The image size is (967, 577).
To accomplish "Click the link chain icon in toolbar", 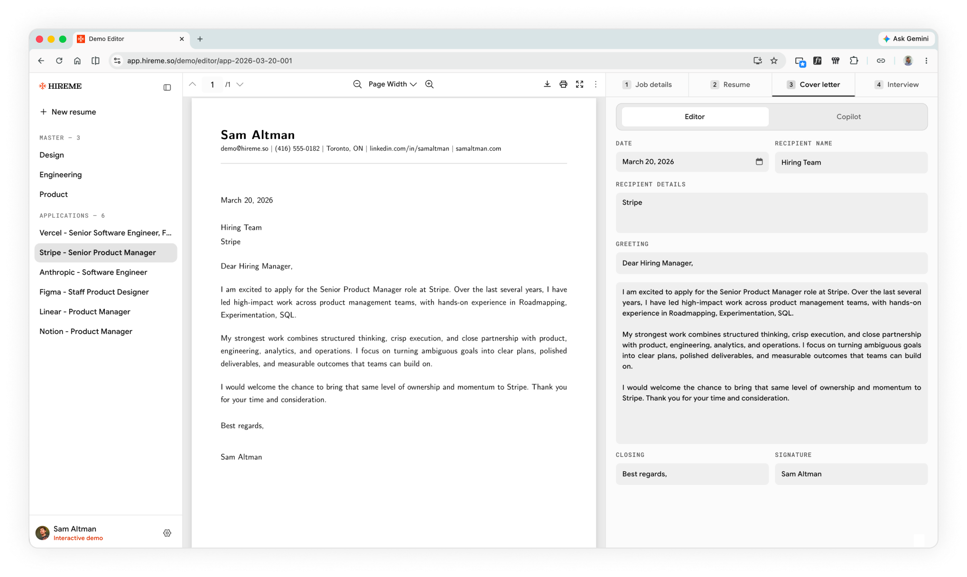I will coord(881,61).
